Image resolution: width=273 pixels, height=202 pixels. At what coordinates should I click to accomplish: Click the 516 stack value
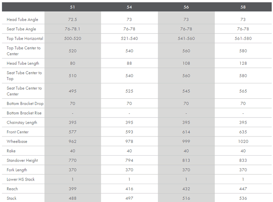coord(186,198)
